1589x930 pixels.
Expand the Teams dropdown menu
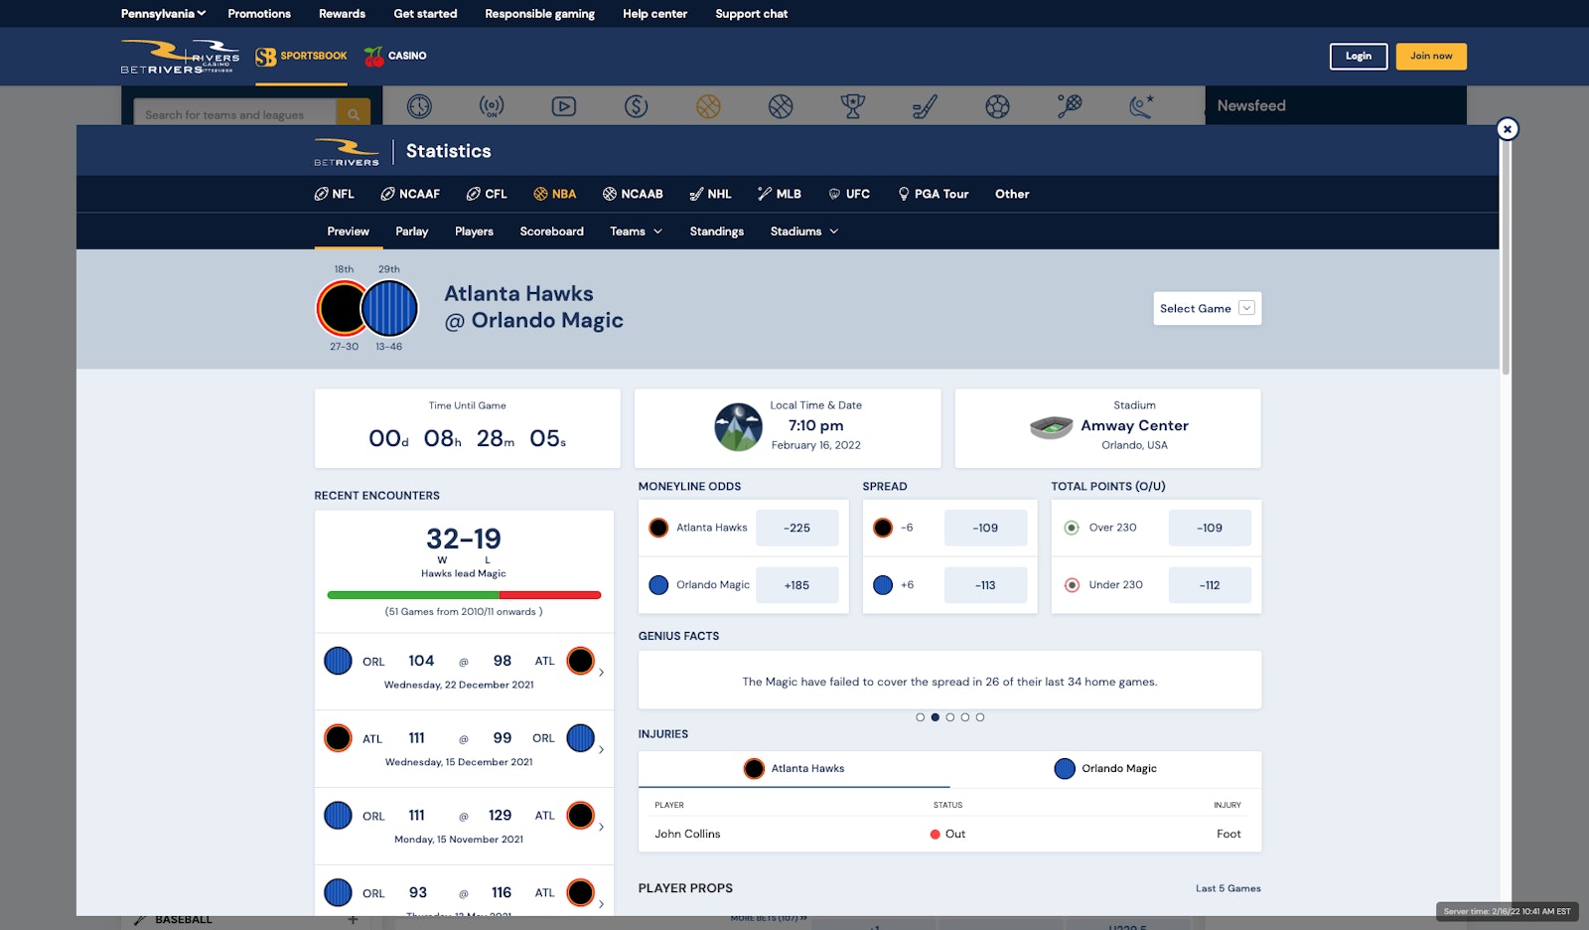pyautogui.click(x=636, y=232)
